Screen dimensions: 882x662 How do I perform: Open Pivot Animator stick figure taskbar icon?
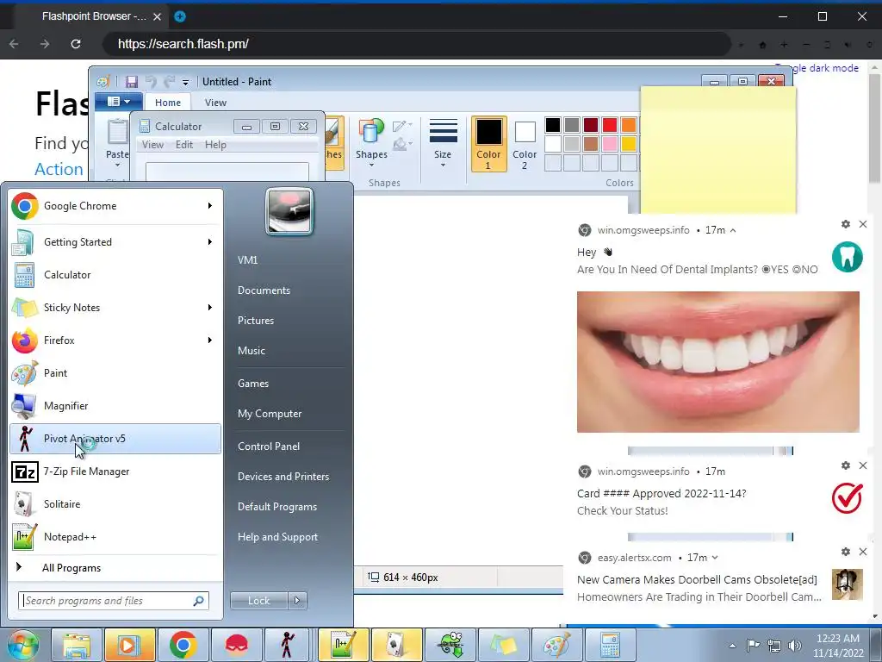pyautogui.click(x=288, y=645)
